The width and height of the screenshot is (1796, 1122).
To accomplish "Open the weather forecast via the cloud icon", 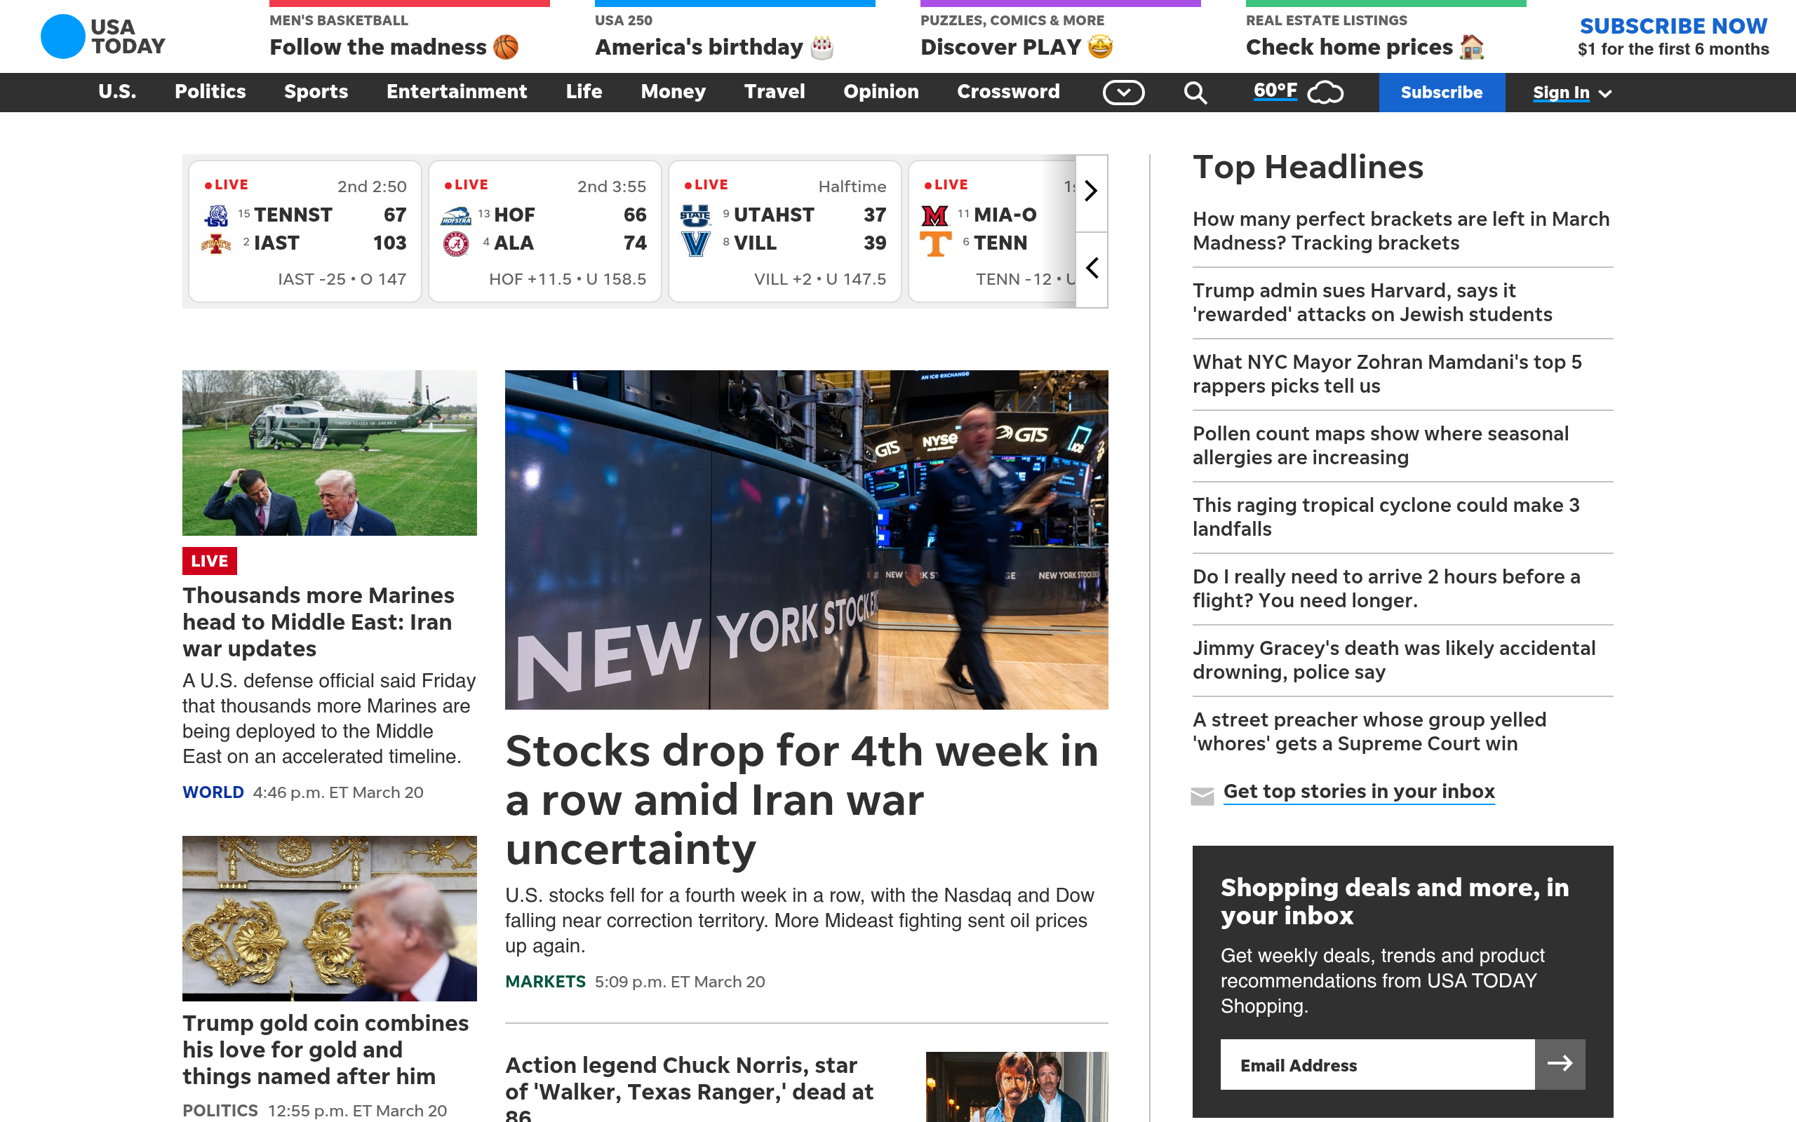I will 1324,92.
